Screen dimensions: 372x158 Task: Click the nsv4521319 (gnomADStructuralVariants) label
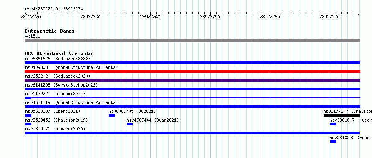[x=71, y=102]
